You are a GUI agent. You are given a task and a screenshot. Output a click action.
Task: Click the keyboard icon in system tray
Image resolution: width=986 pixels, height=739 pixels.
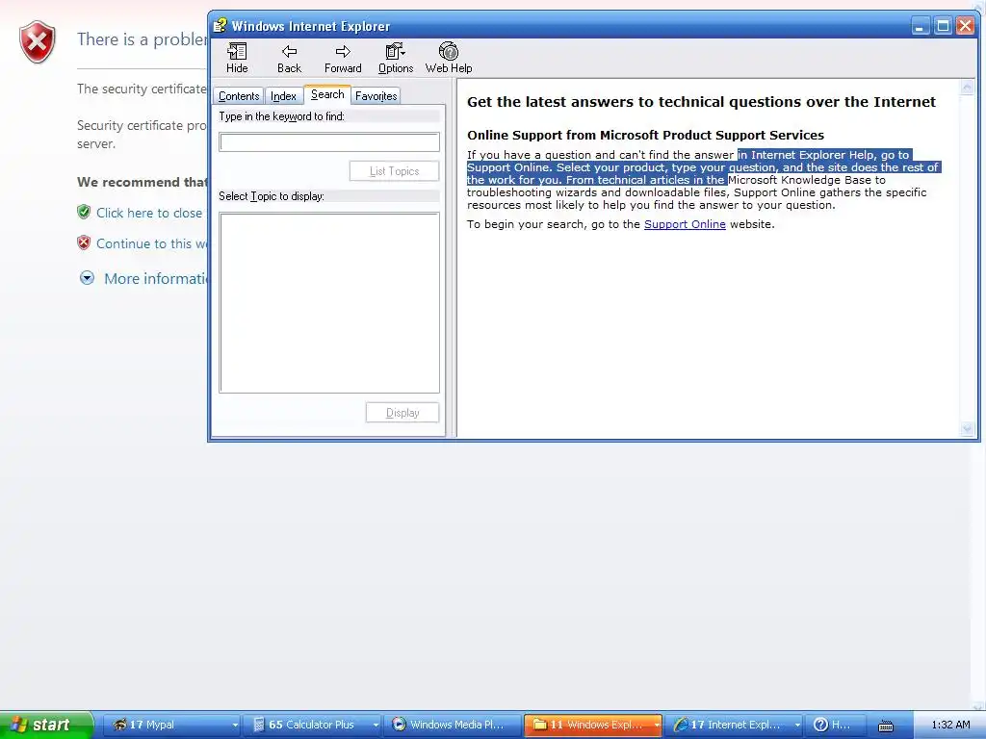point(886,726)
